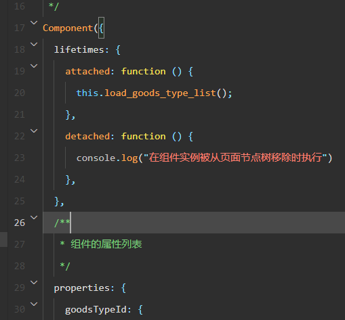This screenshot has width=345, height=320.
Task: Click line number 20 in gutter
Action: click(20, 93)
